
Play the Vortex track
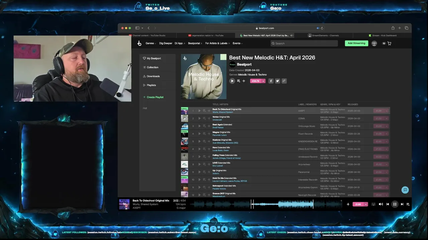pos(199,118)
